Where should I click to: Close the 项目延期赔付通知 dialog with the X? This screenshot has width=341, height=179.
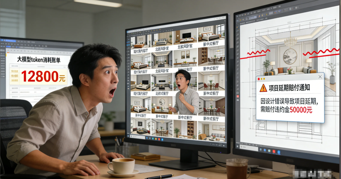coord(320,77)
